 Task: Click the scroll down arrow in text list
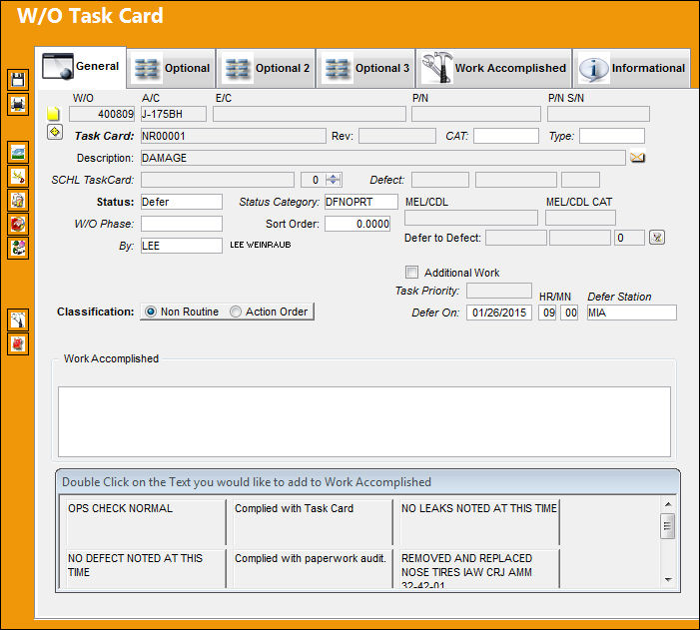coord(668,579)
